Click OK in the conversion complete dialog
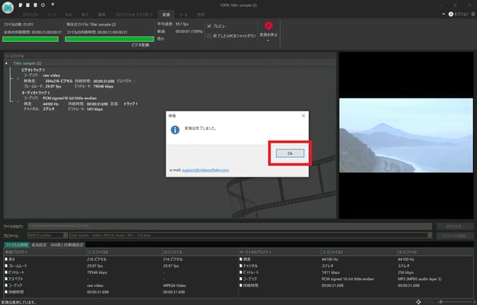The image size is (477, 305). [290, 153]
